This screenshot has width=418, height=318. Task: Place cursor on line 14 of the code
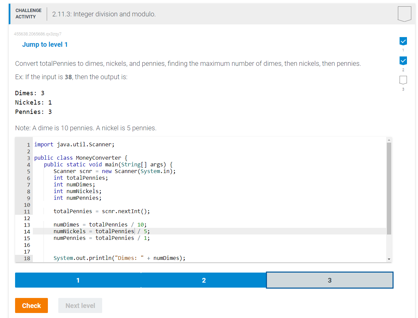100,231
